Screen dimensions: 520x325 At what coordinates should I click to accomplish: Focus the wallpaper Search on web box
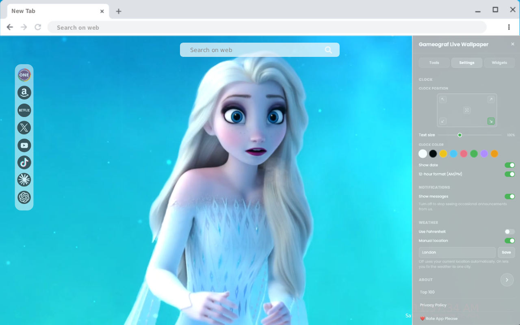tap(260, 50)
